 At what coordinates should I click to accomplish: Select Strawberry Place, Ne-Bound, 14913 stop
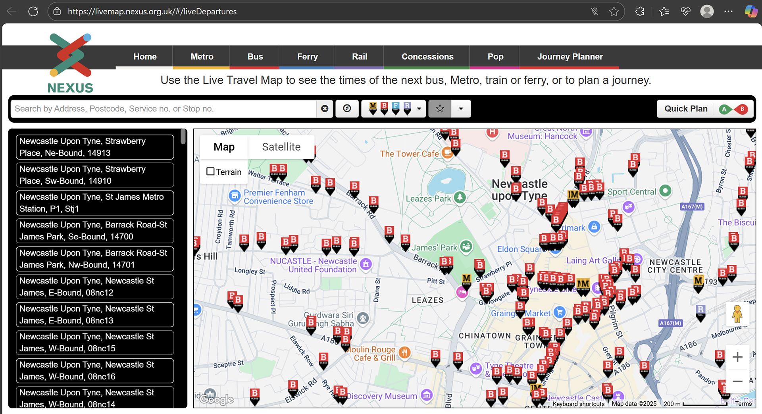click(95, 147)
